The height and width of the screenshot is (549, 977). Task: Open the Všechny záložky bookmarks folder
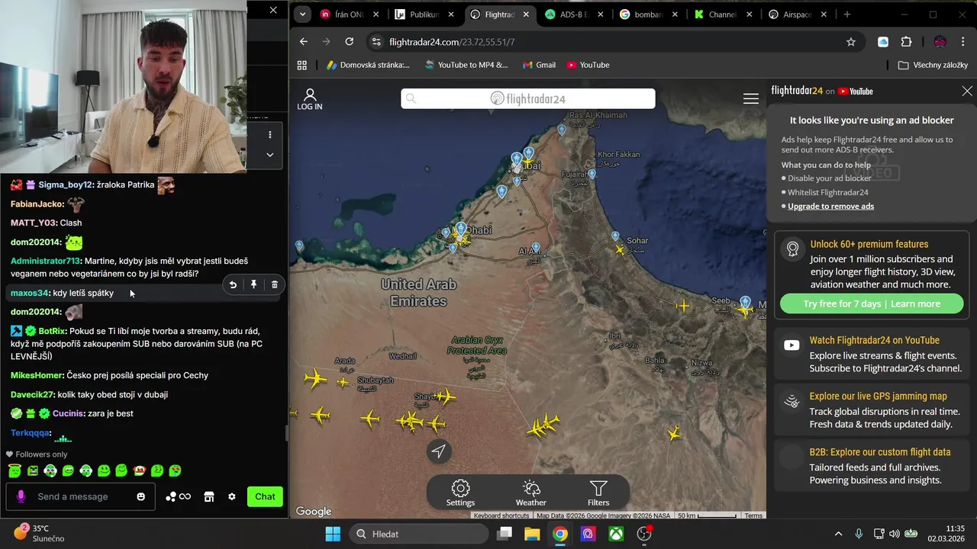pyautogui.click(x=933, y=65)
